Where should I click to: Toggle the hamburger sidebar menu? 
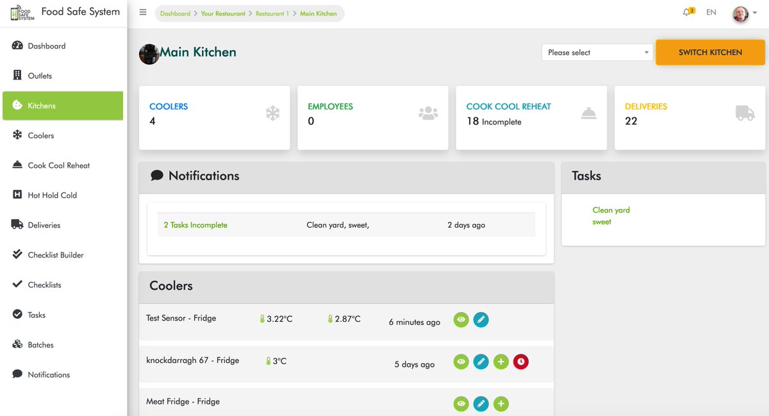pyautogui.click(x=143, y=12)
